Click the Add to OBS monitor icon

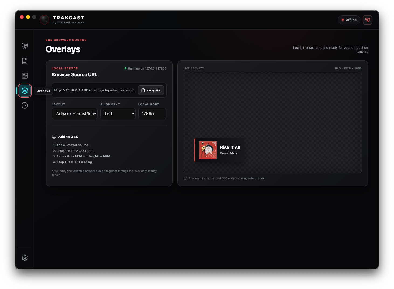(x=54, y=137)
